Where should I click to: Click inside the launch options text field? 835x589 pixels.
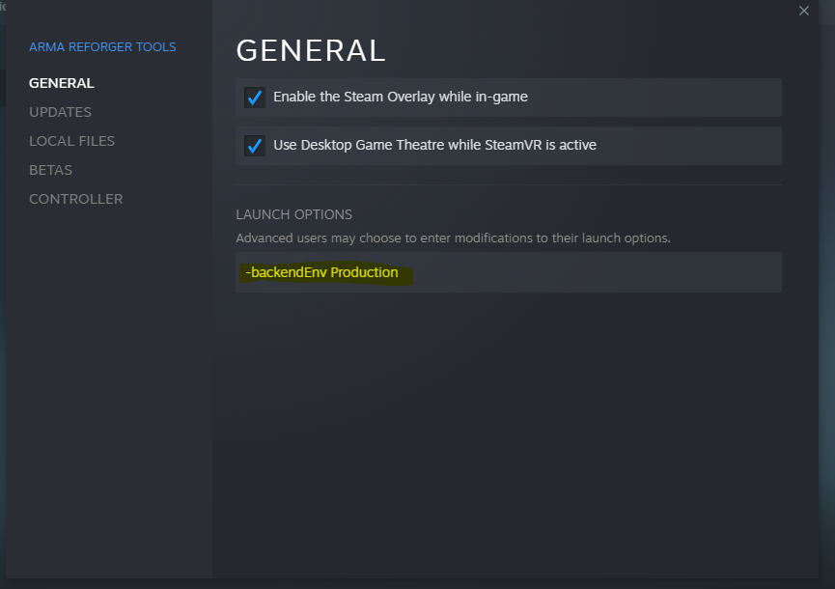tap(509, 272)
